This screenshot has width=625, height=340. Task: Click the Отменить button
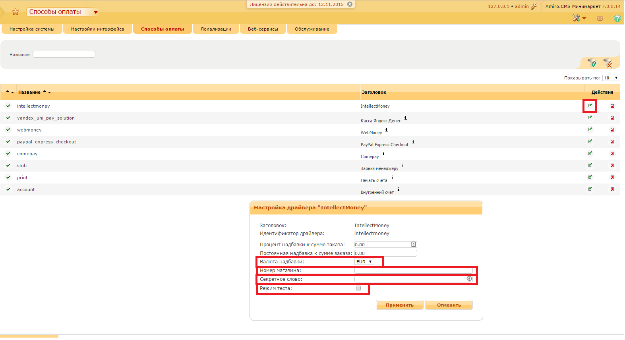449,305
